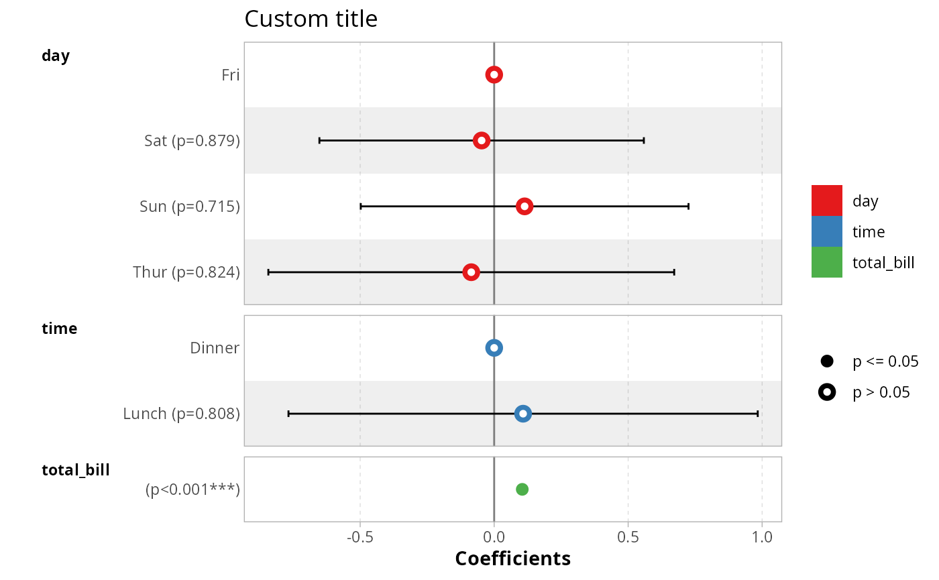Screen dimensions: 939x580
Task: Click the Lunch (p=0.808) row label
Action: coord(181,414)
